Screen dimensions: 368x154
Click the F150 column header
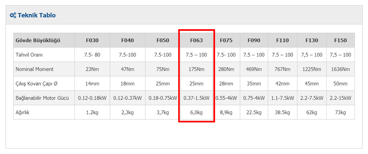tap(340, 40)
